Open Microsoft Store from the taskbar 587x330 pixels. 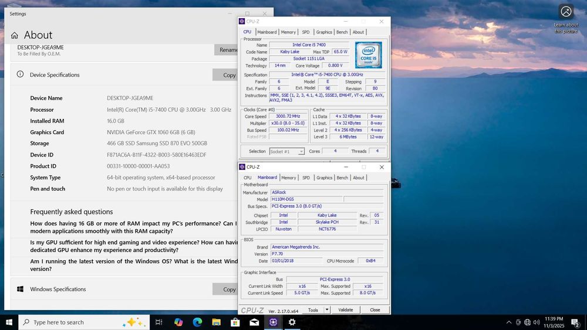[235, 322]
